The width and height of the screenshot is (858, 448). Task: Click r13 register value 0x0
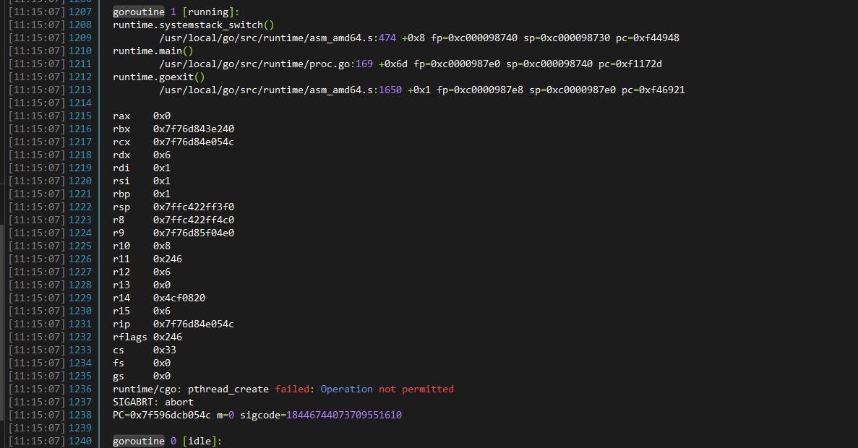pyautogui.click(x=162, y=285)
